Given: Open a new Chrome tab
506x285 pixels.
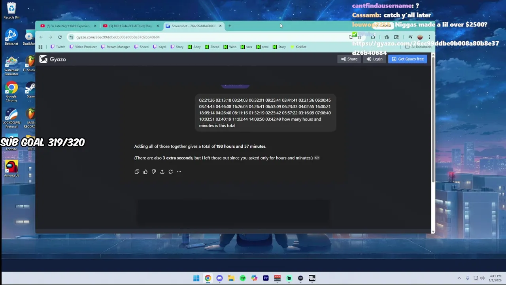Looking at the screenshot, I should pyautogui.click(x=230, y=26).
